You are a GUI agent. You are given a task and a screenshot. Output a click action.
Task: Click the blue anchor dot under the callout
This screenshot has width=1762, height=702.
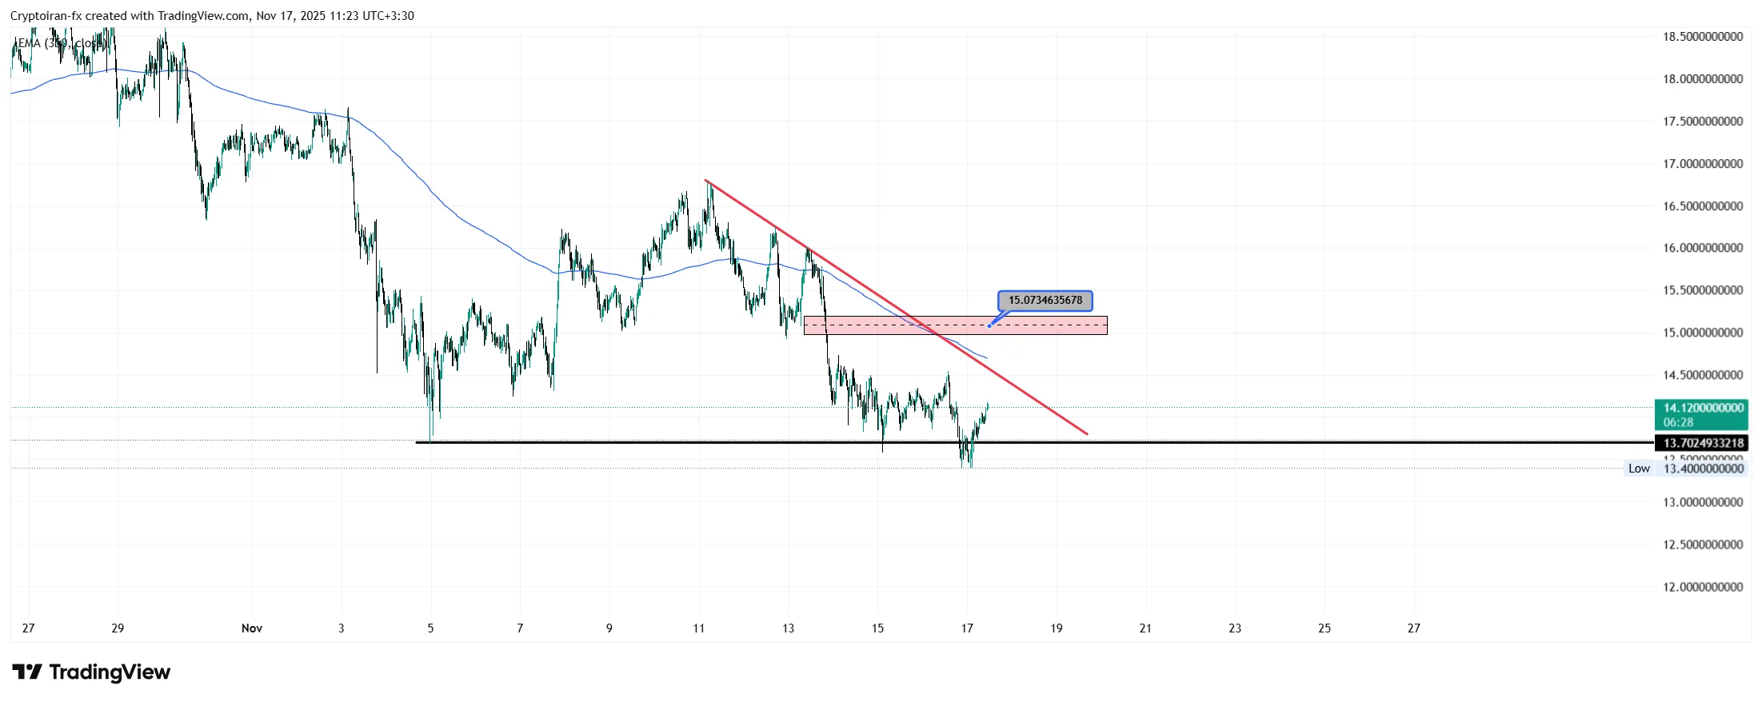click(989, 325)
